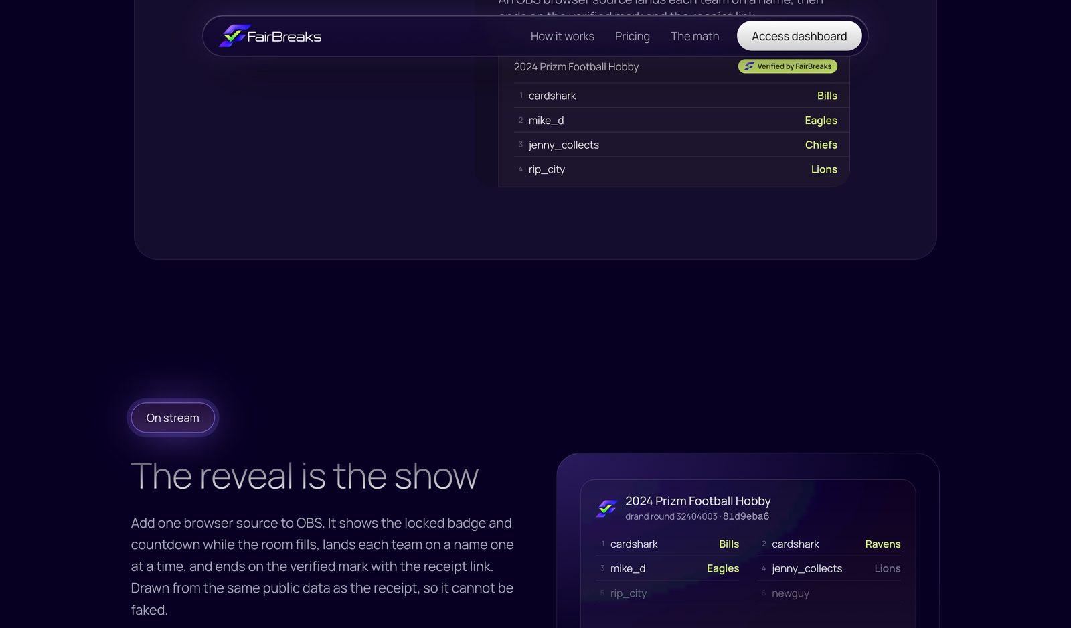
Task: Click the Access dashboard button
Action: [799, 36]
